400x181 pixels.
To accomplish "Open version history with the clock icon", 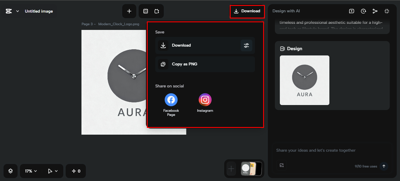I will (363, 11).
